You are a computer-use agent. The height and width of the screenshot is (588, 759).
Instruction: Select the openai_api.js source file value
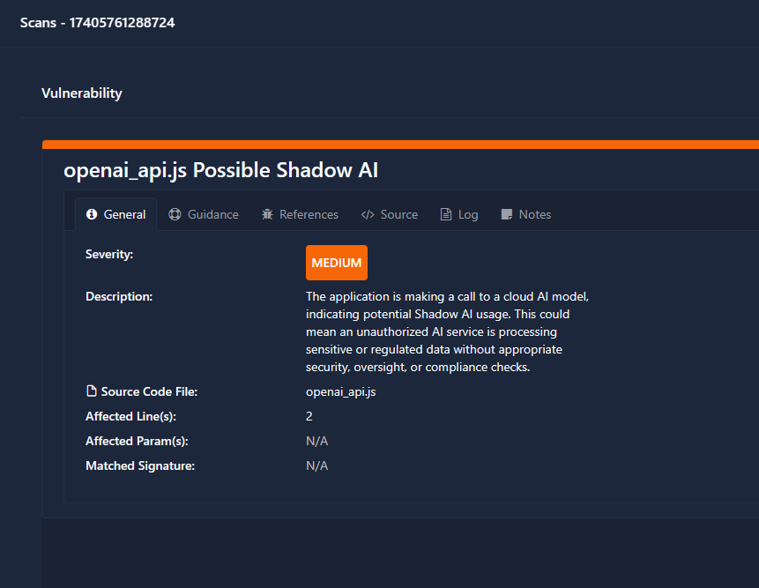[x=341, y=392]
